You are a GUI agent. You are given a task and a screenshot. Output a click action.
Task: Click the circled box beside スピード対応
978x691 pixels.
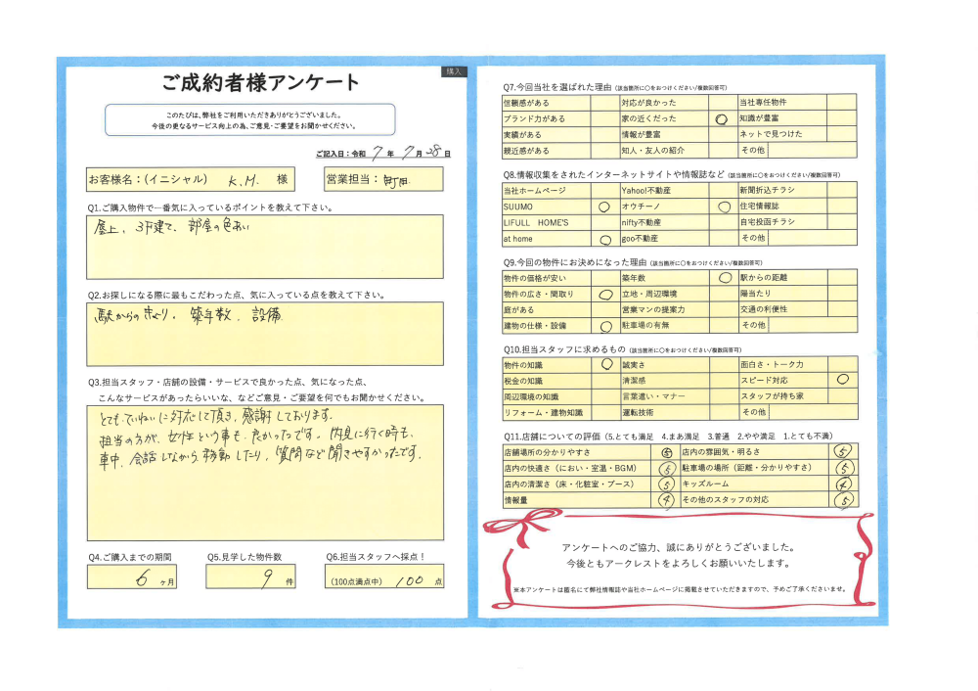(x=842, y=380)
